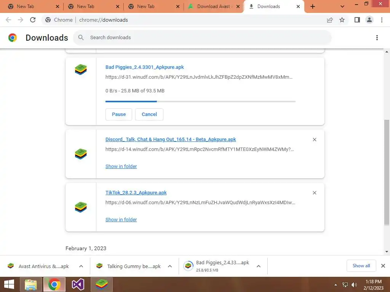Close the downloads shelf bar
390x292 pixels.
coord(383,266)
